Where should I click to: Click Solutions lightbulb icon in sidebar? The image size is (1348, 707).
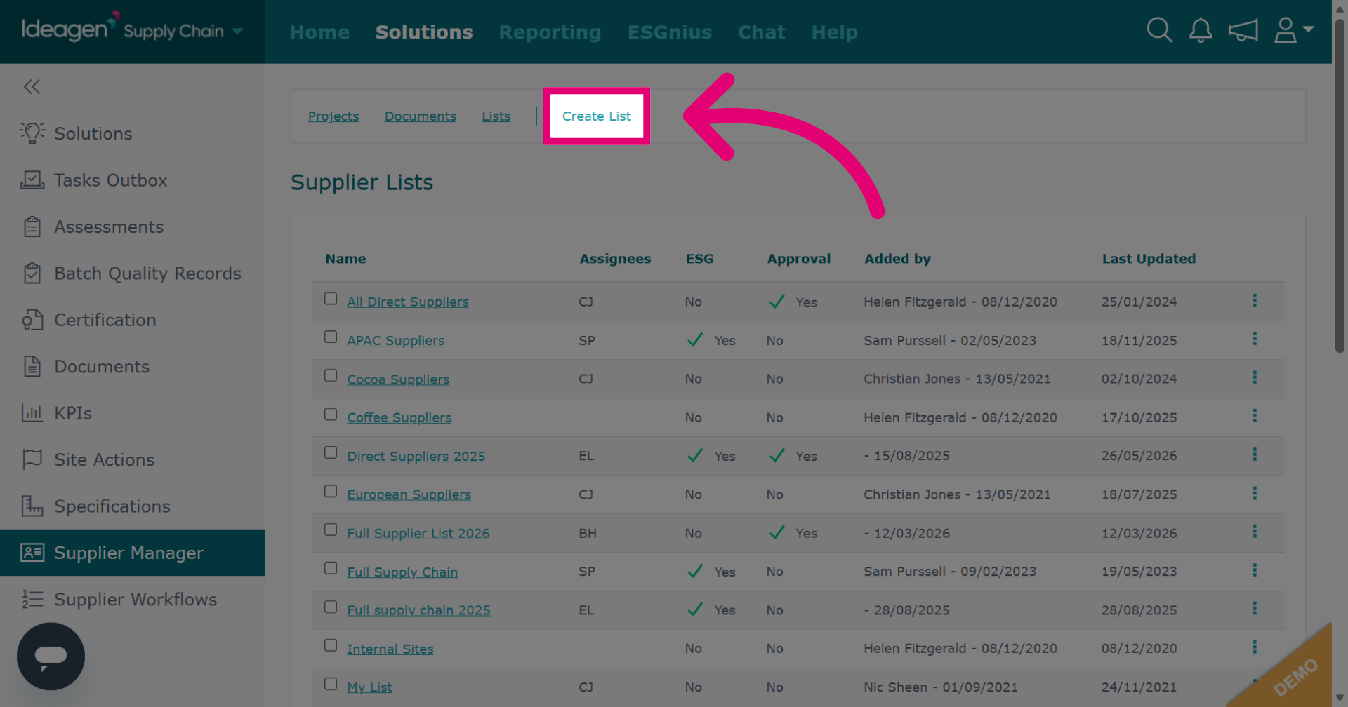(32, 133)
